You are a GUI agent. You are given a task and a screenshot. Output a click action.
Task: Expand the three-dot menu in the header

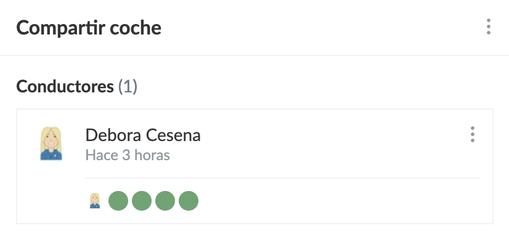click(488, 26)
